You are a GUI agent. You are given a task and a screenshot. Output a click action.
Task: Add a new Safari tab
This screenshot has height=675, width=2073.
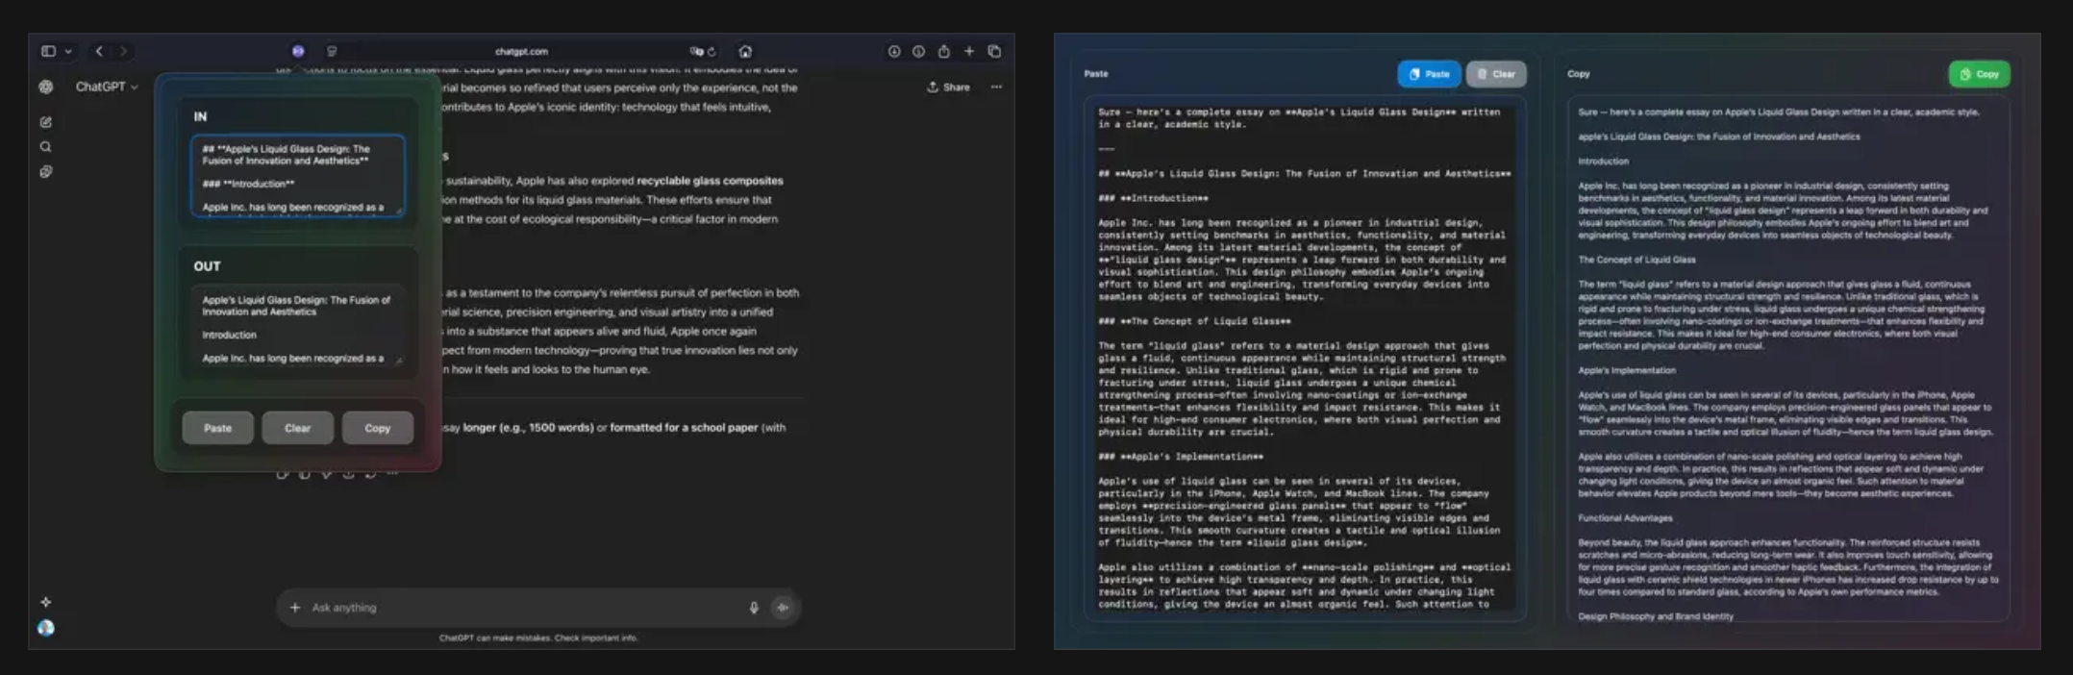pyautogui.click(x=969, y=51)
